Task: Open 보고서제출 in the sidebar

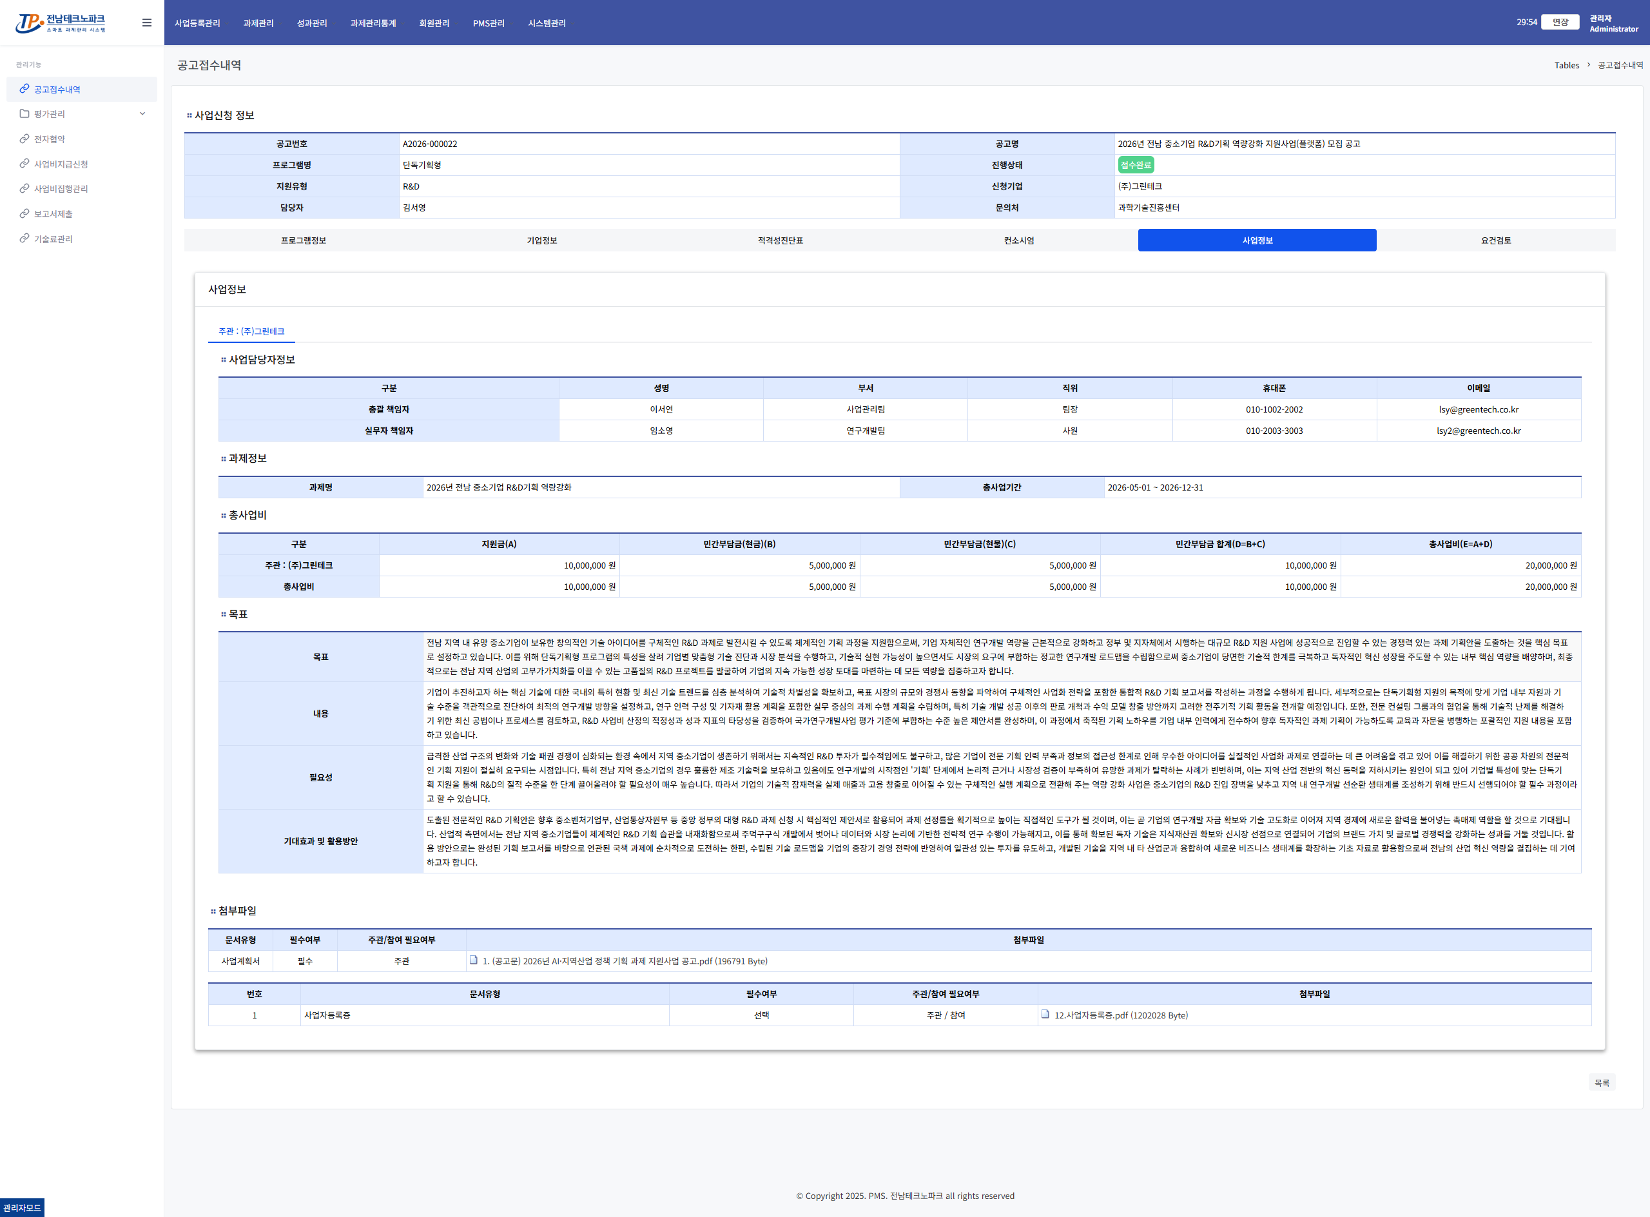Action: click(53, 213)
